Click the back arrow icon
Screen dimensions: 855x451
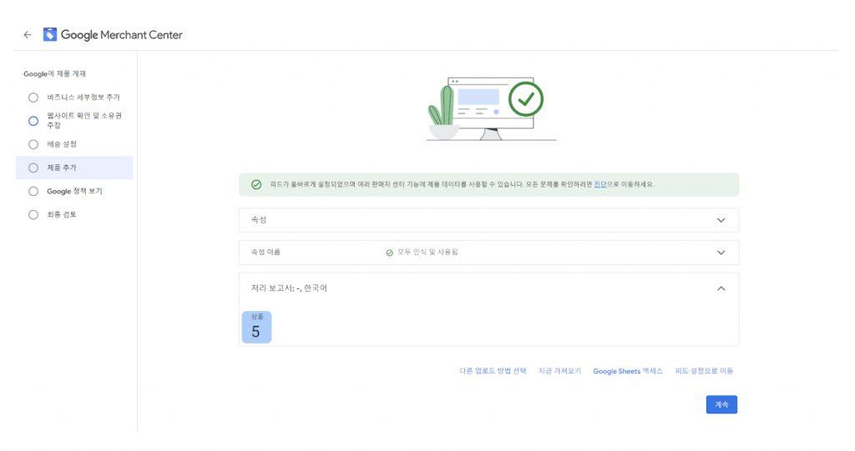click(x=28, y=35)
